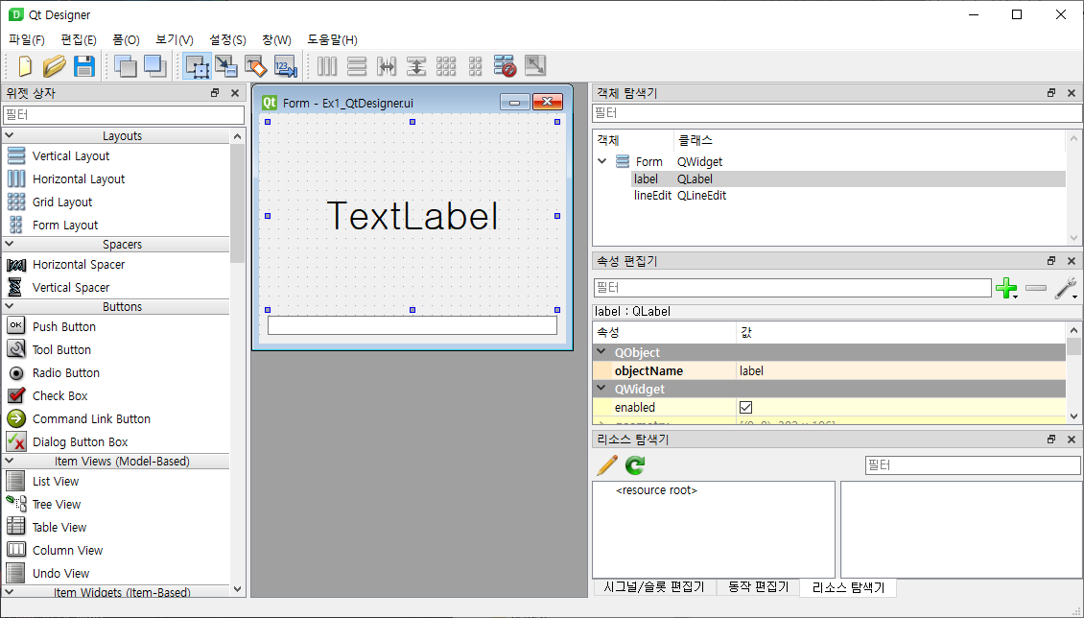
Task: Remove dynamic property minus icon
Action: click(x=1036, y=288)
